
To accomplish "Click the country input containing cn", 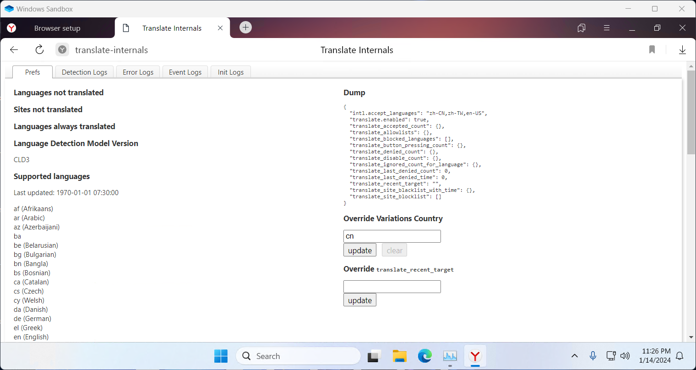I will pyautogui.click(x=392, y=236).
